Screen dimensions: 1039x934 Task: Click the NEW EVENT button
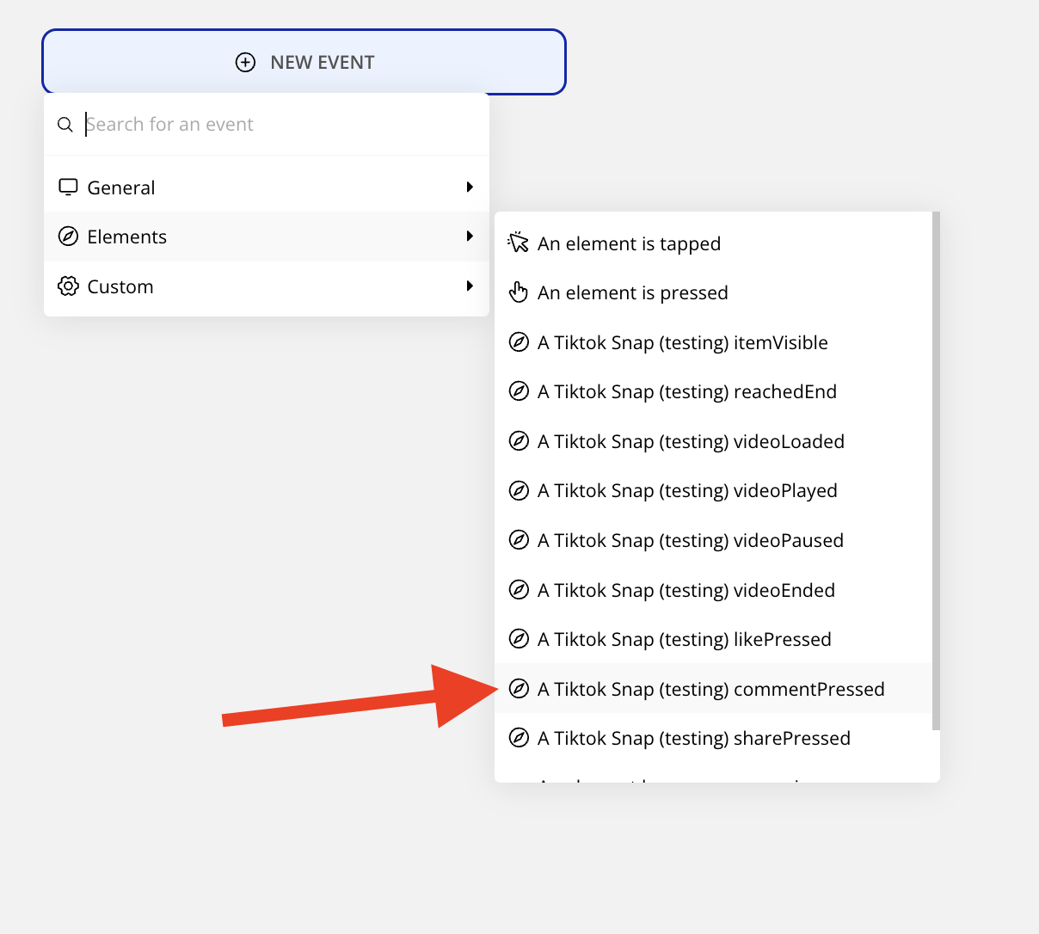coord(304,62)
